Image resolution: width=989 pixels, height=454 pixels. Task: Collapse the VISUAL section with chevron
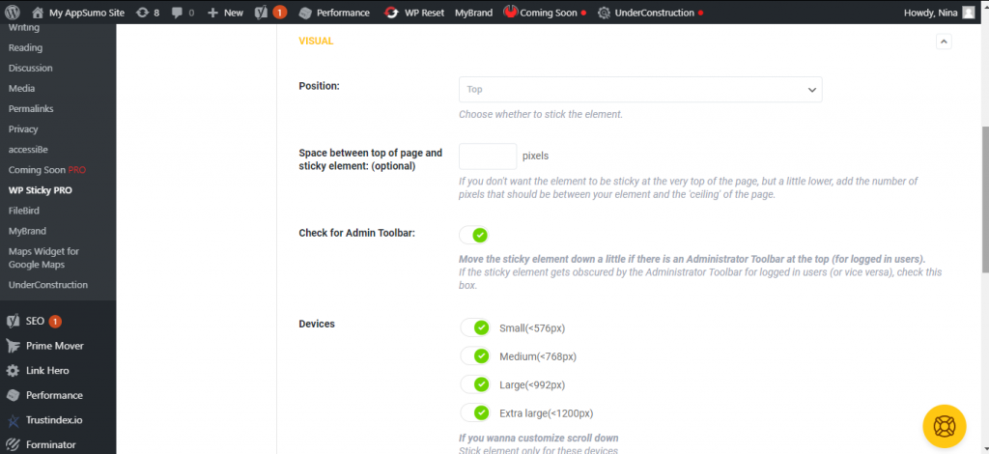pos(944,42)
